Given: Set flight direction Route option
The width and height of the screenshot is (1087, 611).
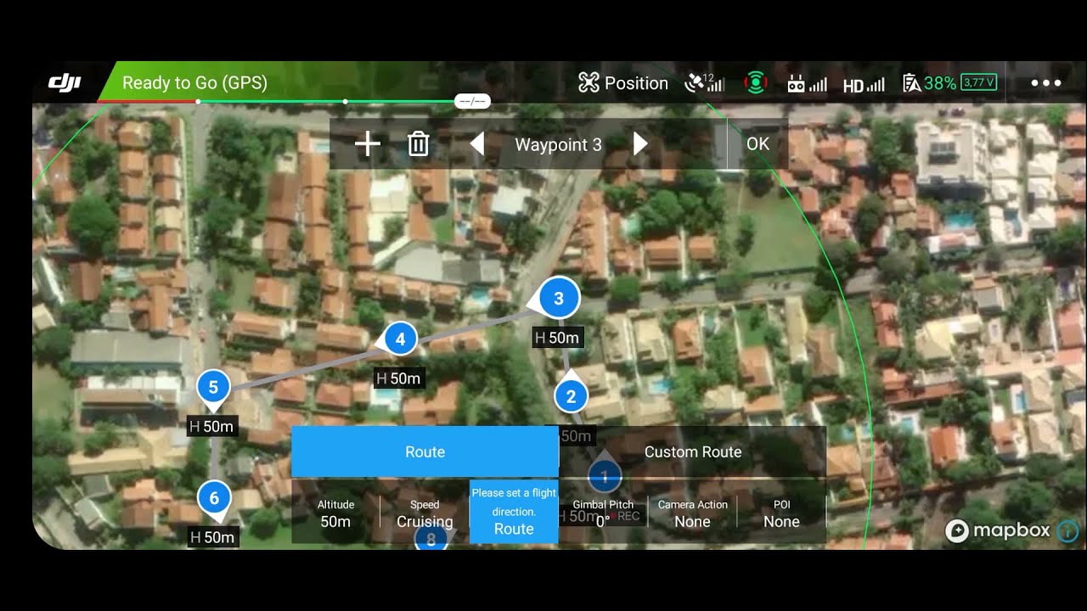Looking at the screenshot, I should (514, 512).
